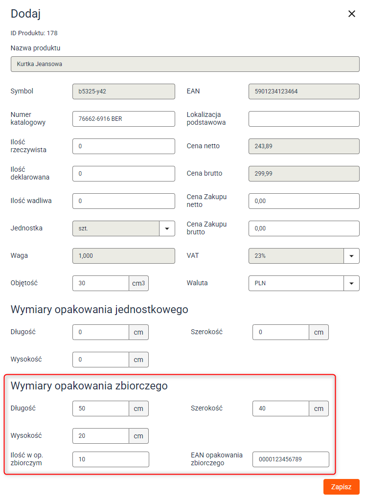
Task: Focus the Numer katalogowy input field
Action: click(x=124, y=119)
